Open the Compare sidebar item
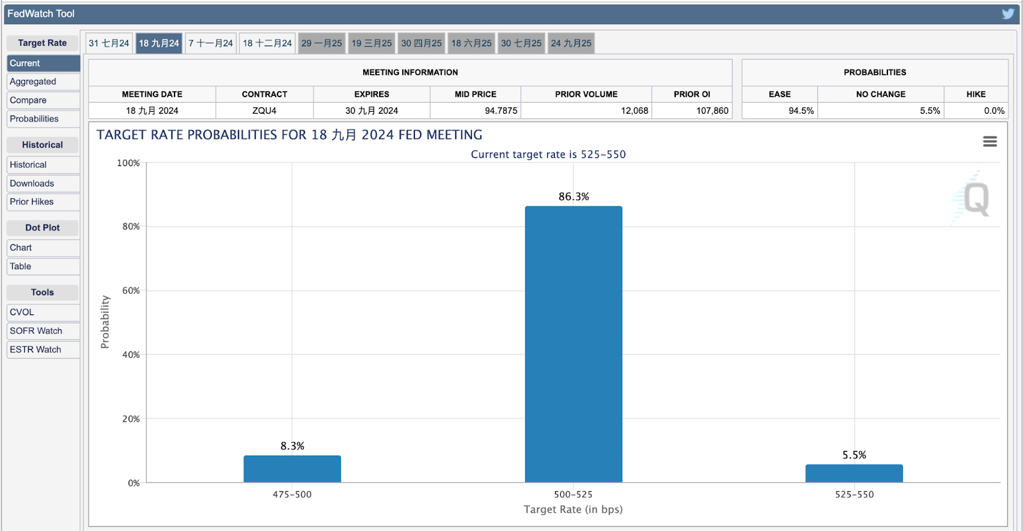 pyautogui.click(x=43, y=100)
